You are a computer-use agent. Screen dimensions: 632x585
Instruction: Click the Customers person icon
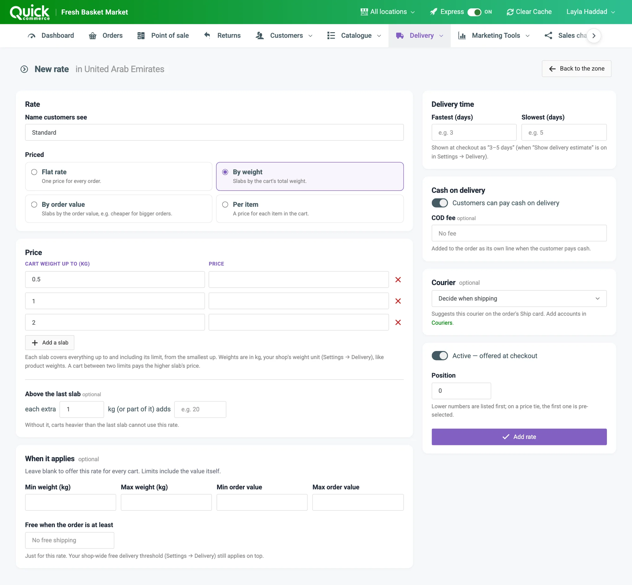pos(259,36)
